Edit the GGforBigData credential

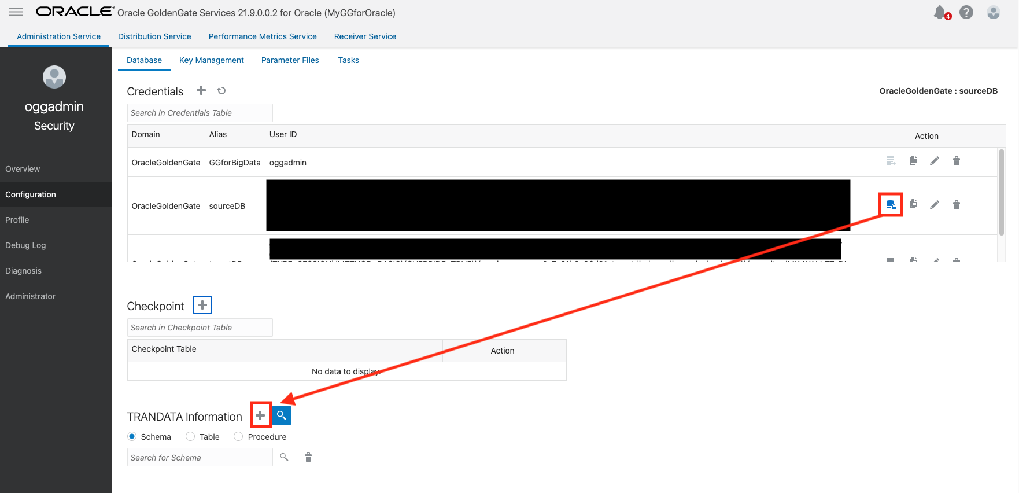[x=935, y=161]
